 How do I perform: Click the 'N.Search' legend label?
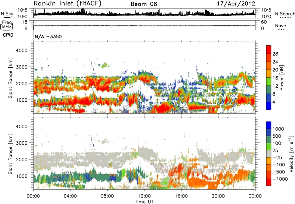pos(285,14)
